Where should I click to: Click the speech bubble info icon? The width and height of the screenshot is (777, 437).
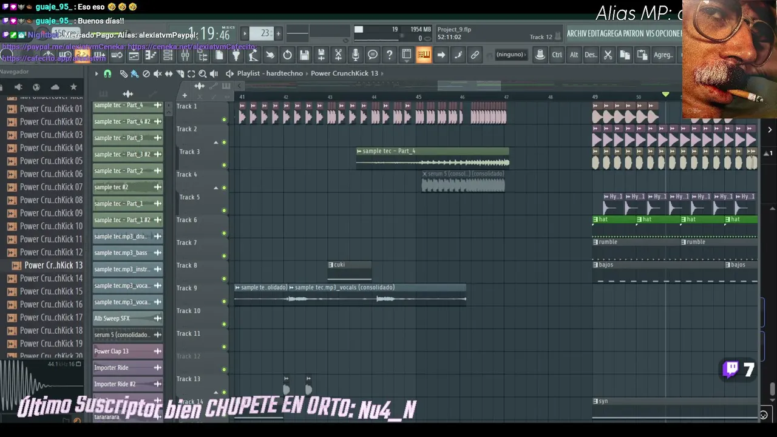click(x=372, y=55)
